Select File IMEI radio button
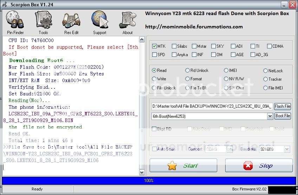298x195 pixels. pos(266,88)
